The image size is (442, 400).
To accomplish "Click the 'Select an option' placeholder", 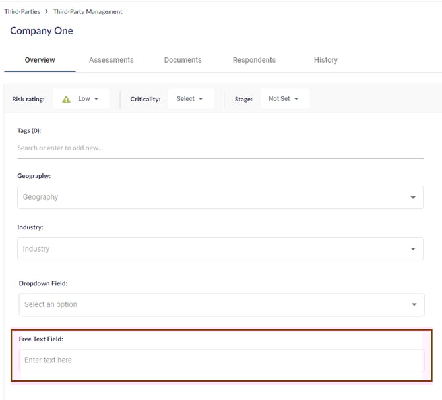I will 51,304.
